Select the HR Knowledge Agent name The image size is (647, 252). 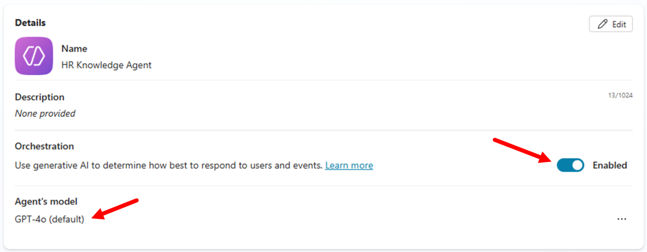107,65
